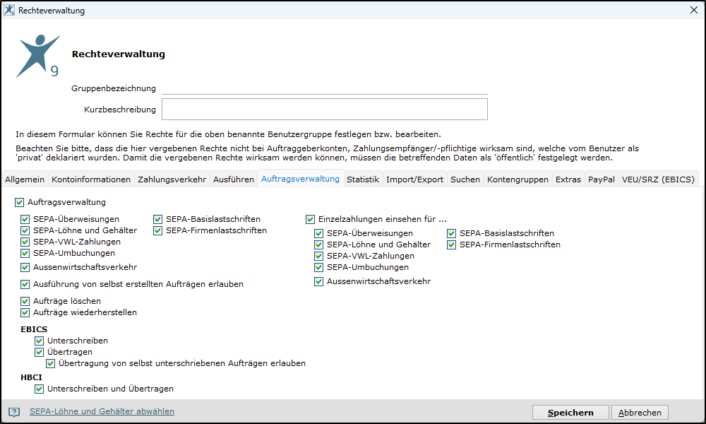Go to the Zahlungsverkehr tab
The image size is (706, 424).
(172, 179)
